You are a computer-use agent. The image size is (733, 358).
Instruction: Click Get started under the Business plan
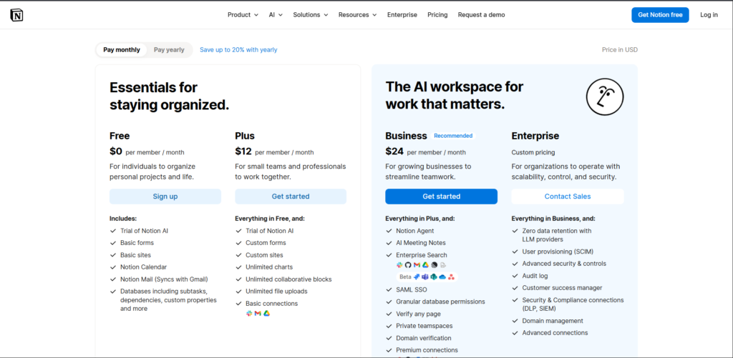(441, 197)
